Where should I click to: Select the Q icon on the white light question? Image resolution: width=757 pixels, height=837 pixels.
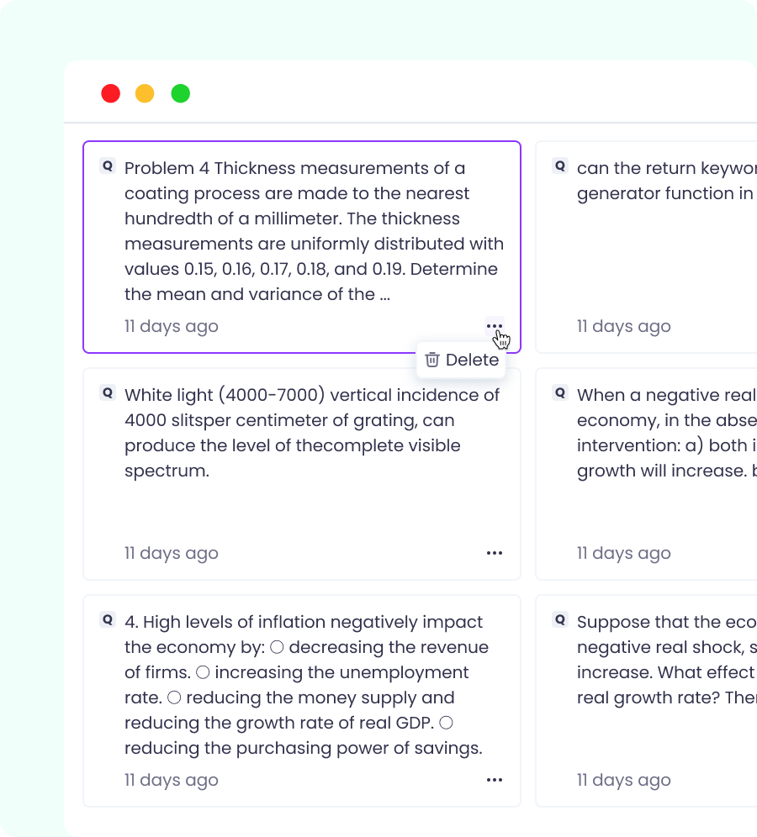pyautogui.click(x=107, y=392)
